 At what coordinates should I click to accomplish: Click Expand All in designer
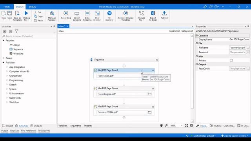(174, 31)
